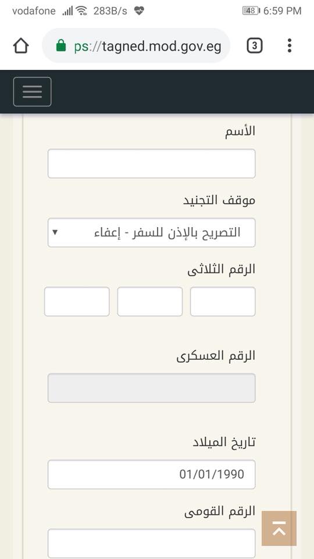Open the tab switcher showing 3 tabs
The width and height of the screenshot is (314, 559).
click(255, 45)
